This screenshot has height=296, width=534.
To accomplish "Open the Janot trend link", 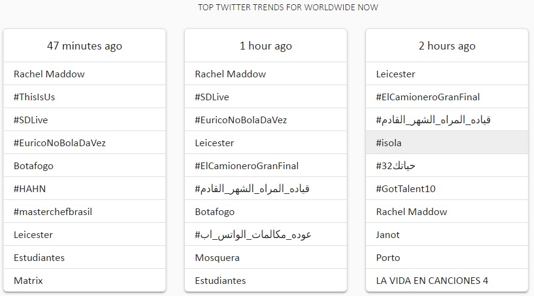I will pyautogui.click(x=388, y=234).
